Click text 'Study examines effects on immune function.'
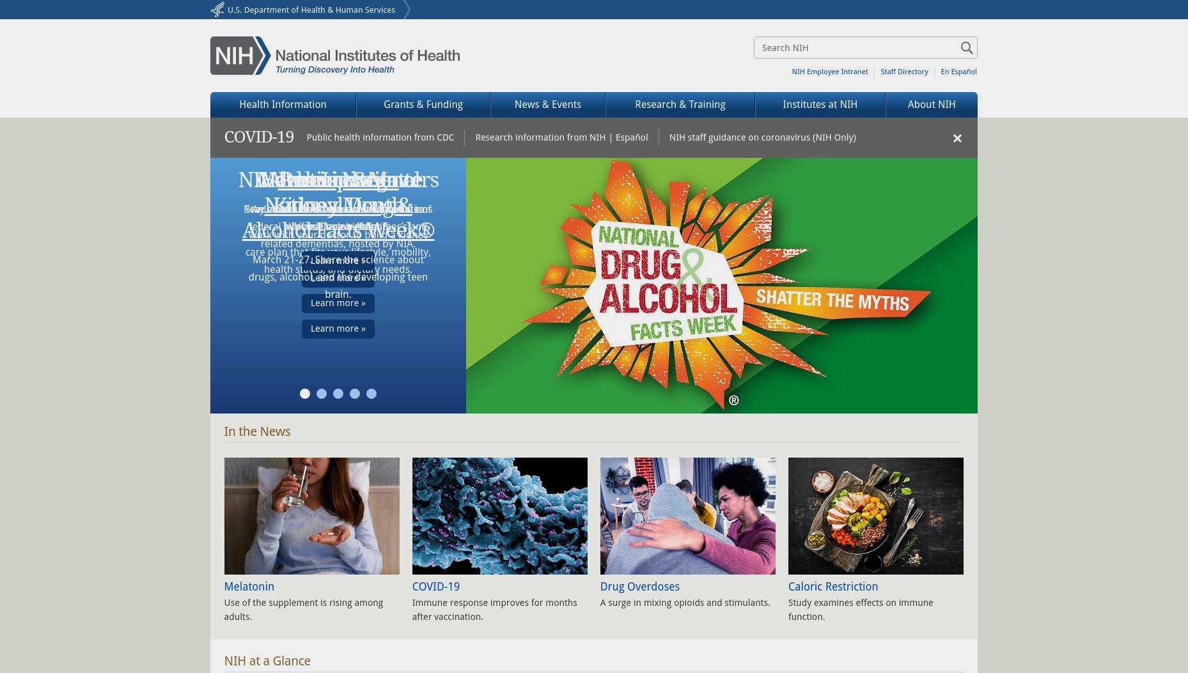Image resolution: width=1188 pixels, height=673 pixels. (x=861, y=610)
